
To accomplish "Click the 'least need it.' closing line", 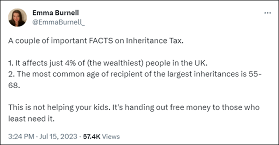I will tap(31, 119).
